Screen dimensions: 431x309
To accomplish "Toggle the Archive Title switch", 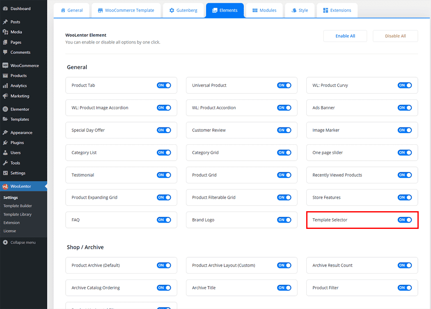I will 284,288.
